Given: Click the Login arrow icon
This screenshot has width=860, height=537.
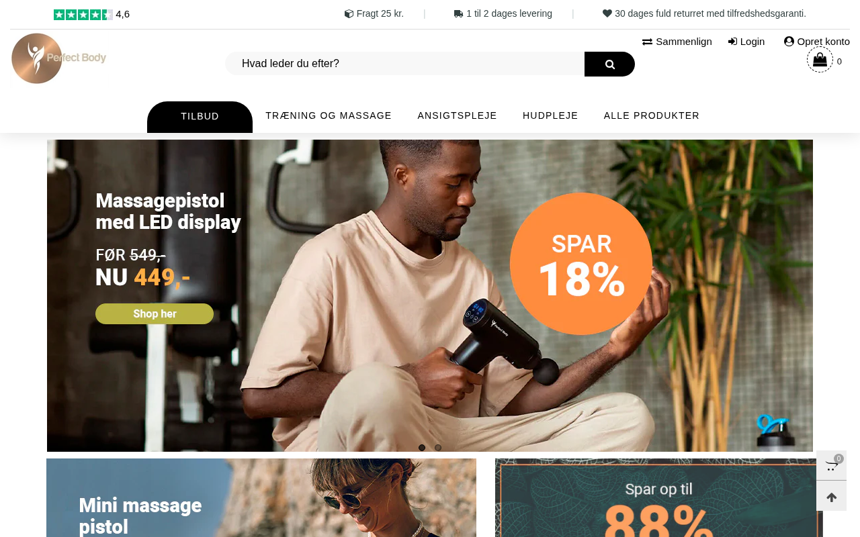Looking at the screenshot, I should 733,42.
